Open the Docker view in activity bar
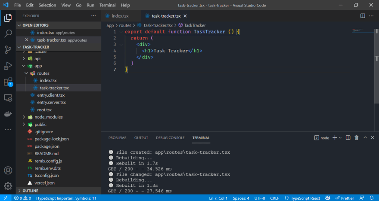The image size is (379, 201). [8, 114]
